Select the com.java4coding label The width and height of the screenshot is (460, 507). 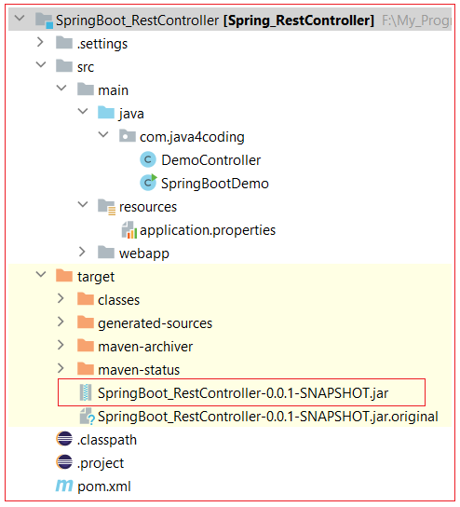tap(192, 137)
